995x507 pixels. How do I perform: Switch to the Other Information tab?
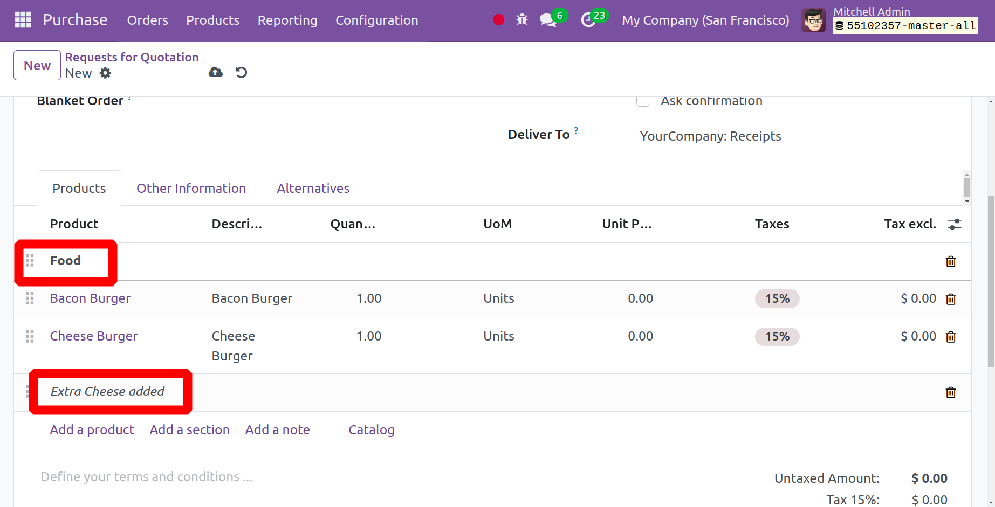tap(191, 189)
